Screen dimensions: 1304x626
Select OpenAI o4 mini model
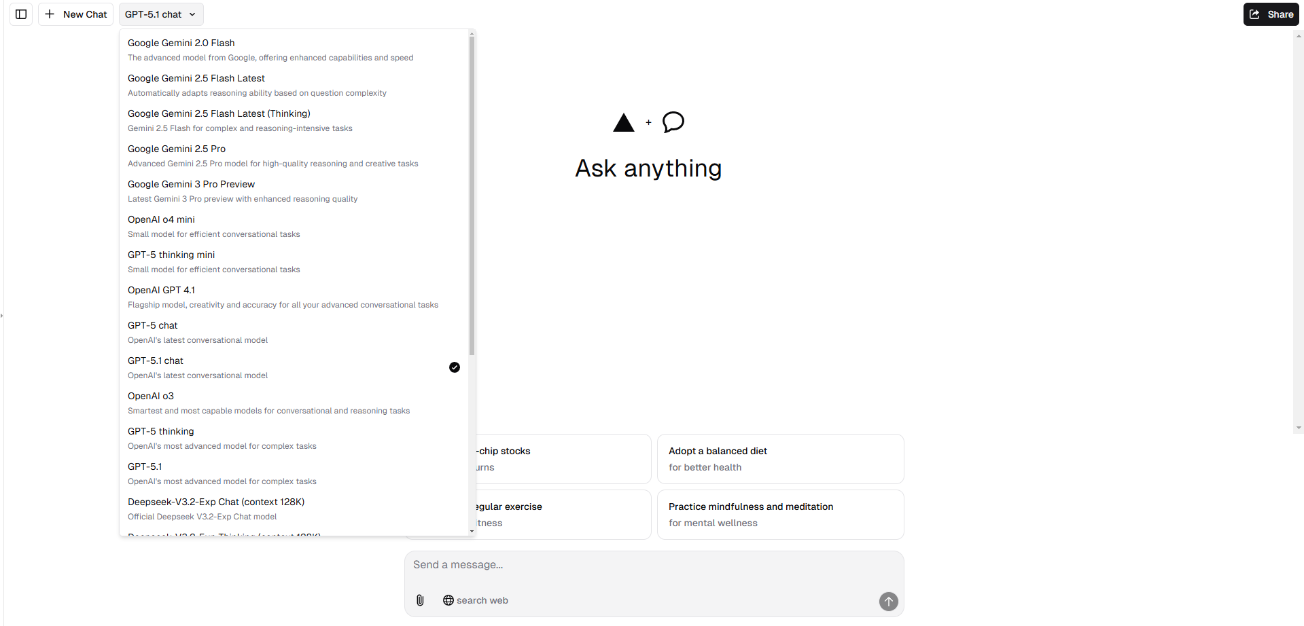pos(294,226)
